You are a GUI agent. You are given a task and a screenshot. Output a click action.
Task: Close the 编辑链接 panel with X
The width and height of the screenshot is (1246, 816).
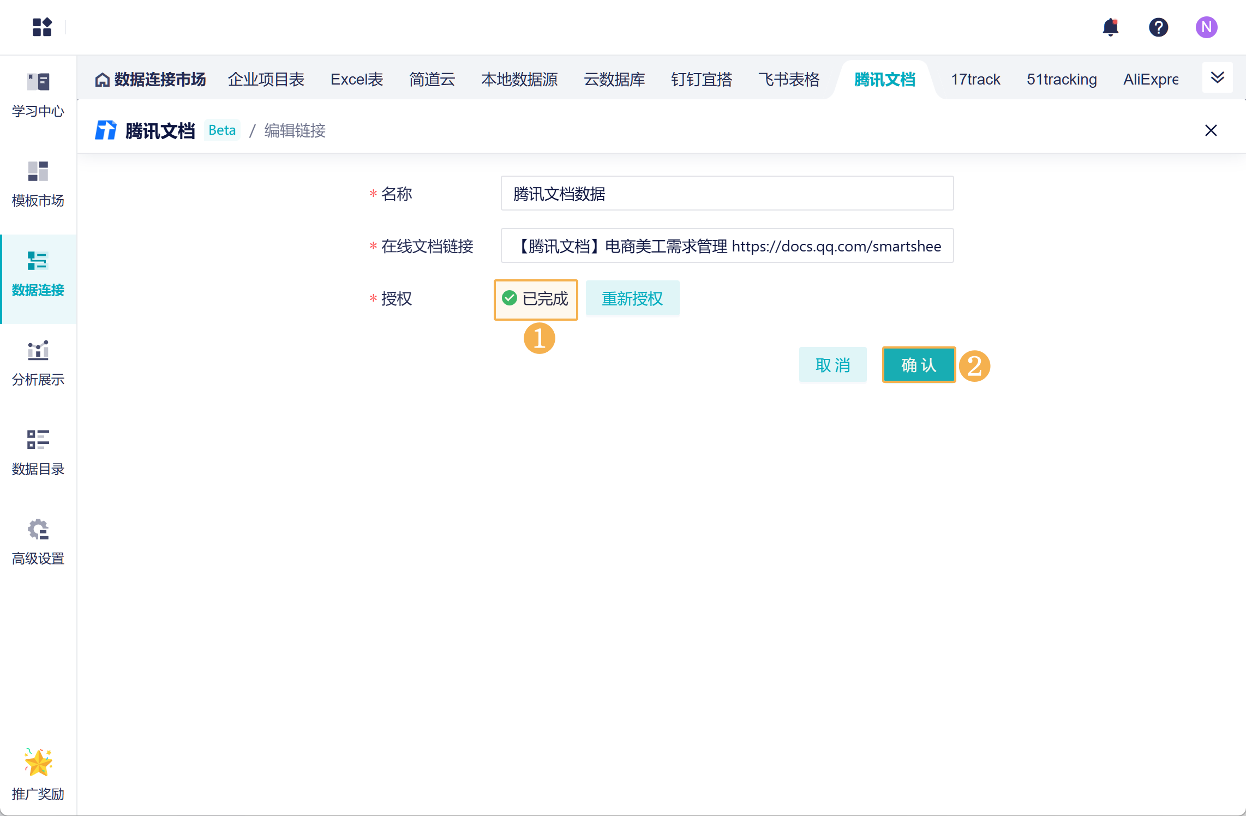pos(1211,130)
